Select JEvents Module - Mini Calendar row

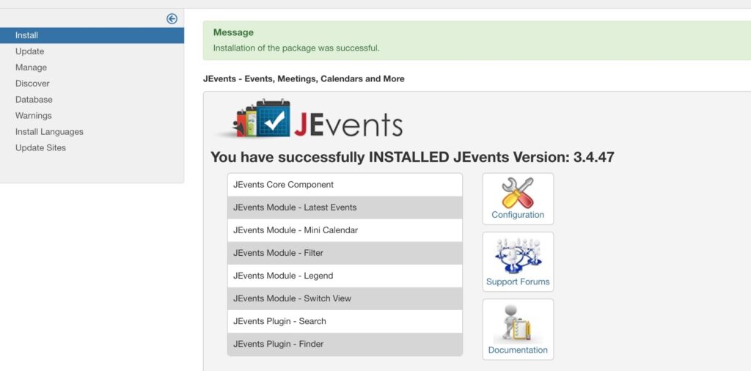345,230
